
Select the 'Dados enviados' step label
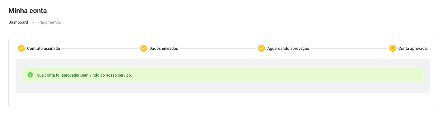click(x=163, y=48)
